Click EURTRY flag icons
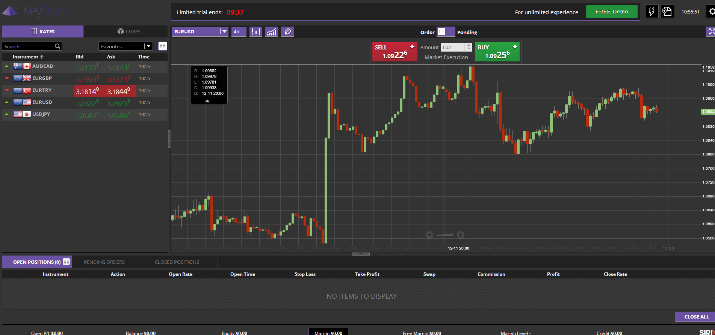The width and height of the screenshot is (715, 335). click(22, 90)
